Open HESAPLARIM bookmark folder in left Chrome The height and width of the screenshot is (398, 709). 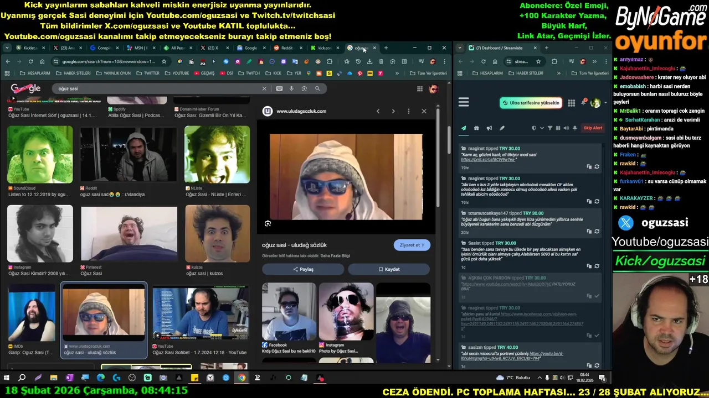34,74
